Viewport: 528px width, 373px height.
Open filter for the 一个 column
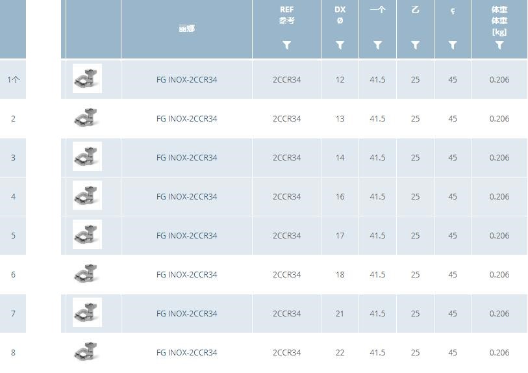click(x=377, y=45)
